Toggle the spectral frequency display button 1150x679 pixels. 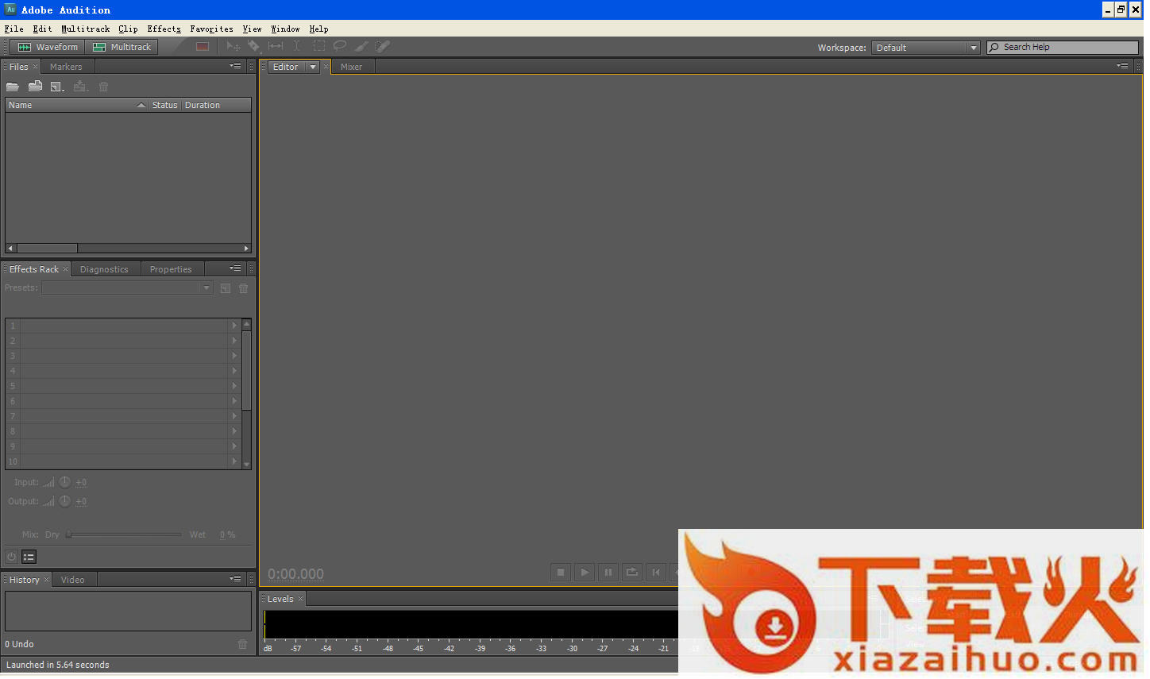203,47
